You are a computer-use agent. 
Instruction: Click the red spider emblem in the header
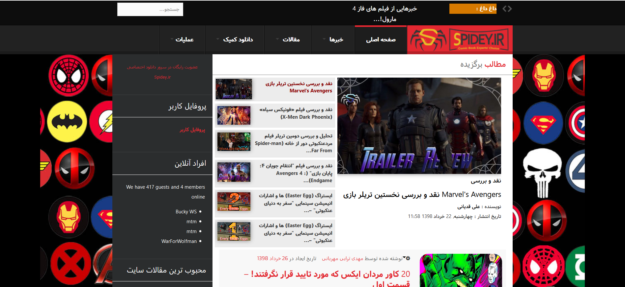[x=428, y=40]
